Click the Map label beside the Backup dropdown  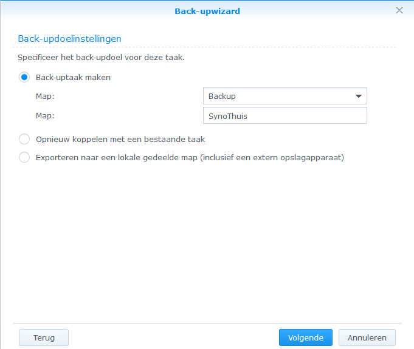pos(46,96)
